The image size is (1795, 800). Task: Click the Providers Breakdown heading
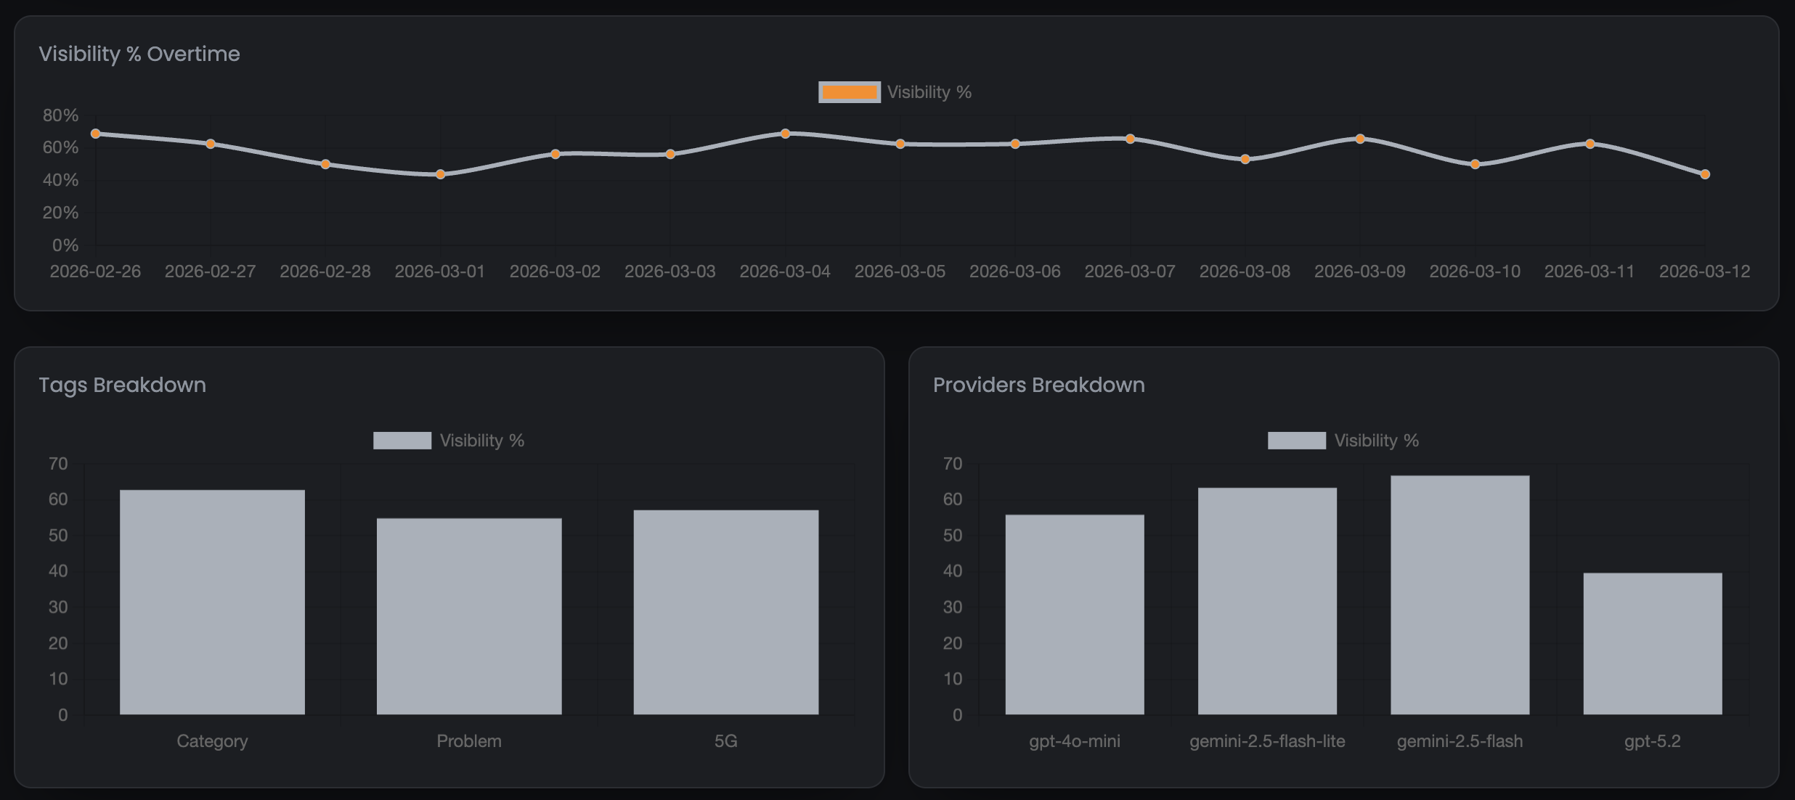(1038, 385)
